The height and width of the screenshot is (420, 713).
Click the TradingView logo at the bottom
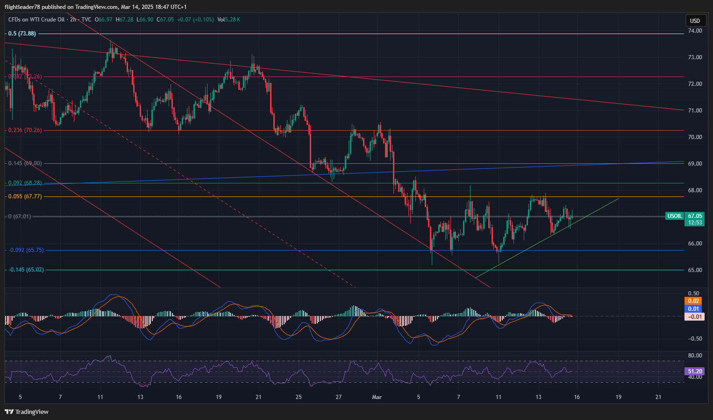point(27,412)
